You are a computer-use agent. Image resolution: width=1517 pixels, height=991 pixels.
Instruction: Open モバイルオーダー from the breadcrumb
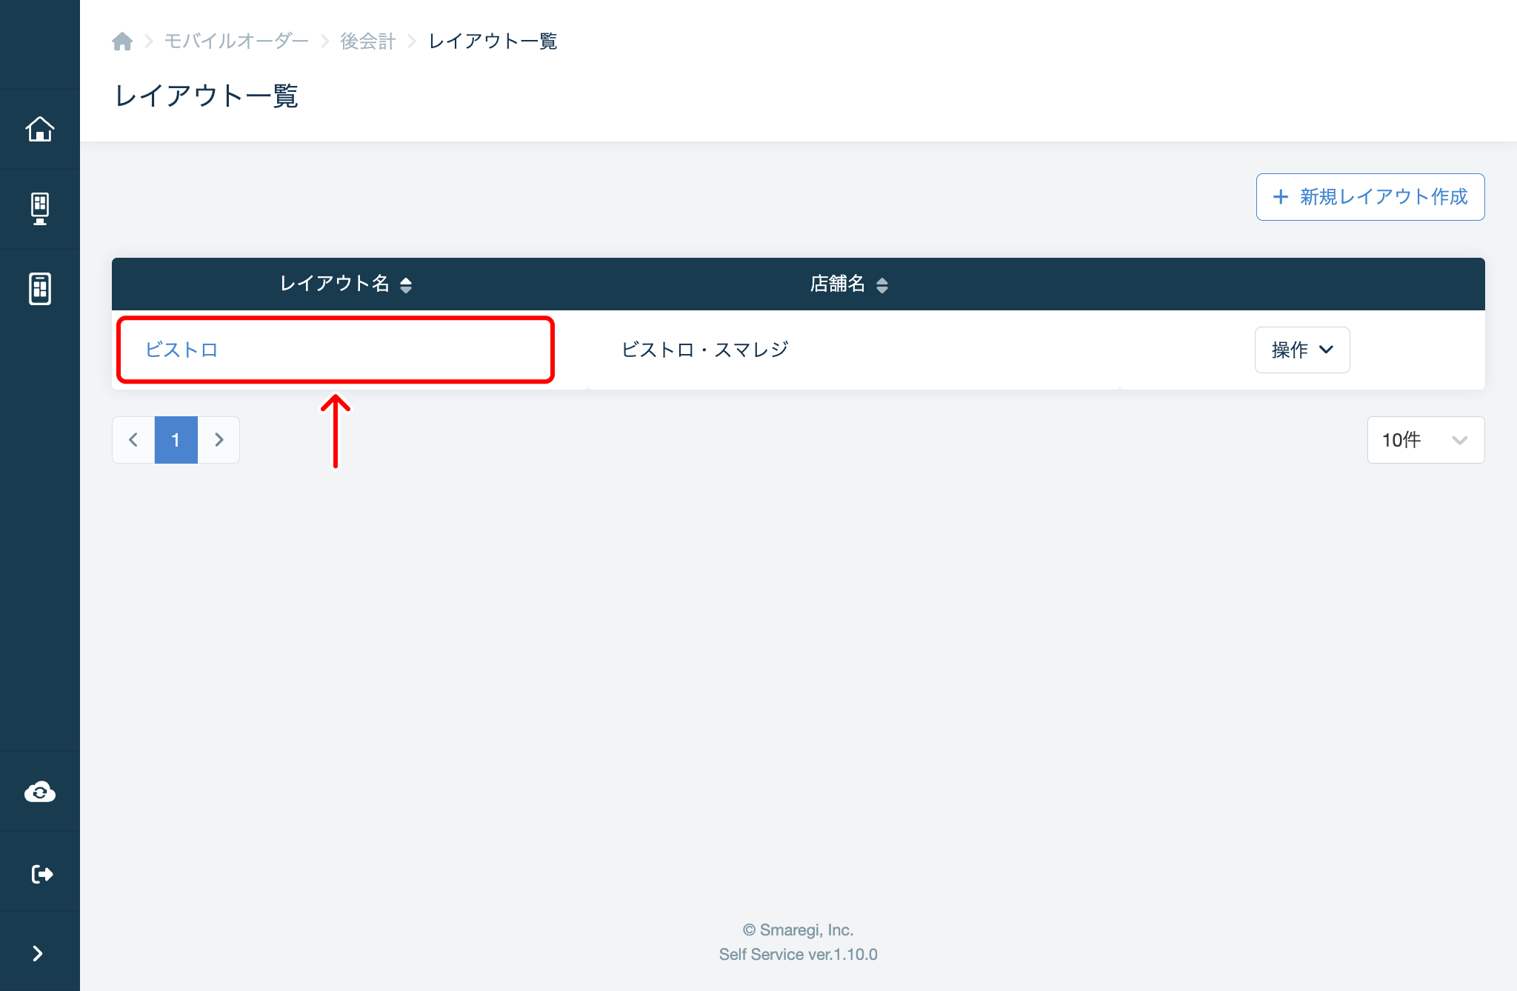(236, 41)
